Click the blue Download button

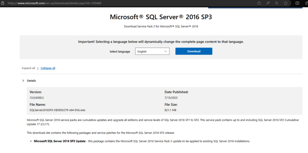click(194, 51)
